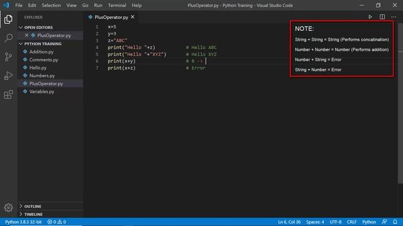This screenshot has width=403, height=226.
Task: Click the feedback icon in status bar
Action: tap(384, 222)
